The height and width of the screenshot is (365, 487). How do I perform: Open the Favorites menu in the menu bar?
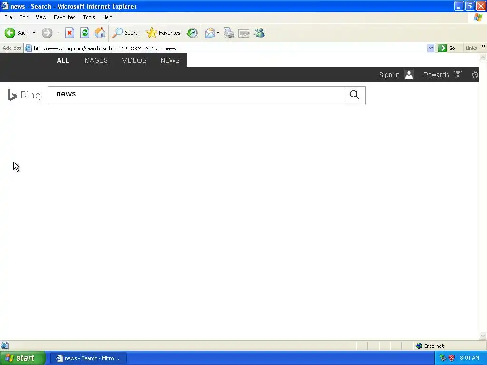tap(64, 17)
